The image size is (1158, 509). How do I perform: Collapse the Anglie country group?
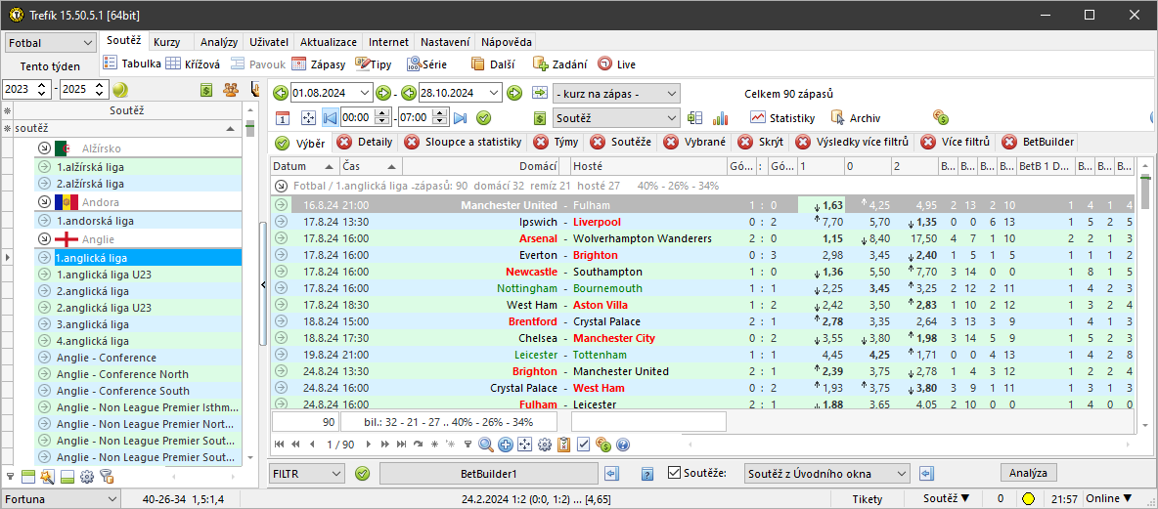44,239
